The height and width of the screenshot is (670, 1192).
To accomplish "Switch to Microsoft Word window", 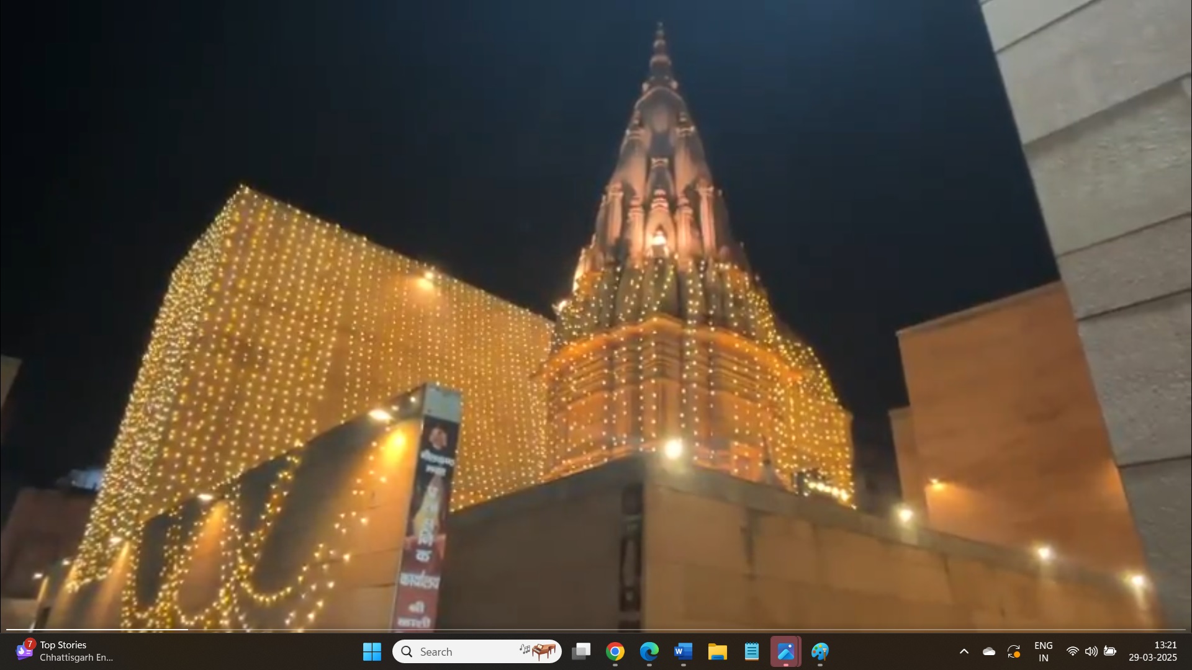I will click(x=683, y=651).
